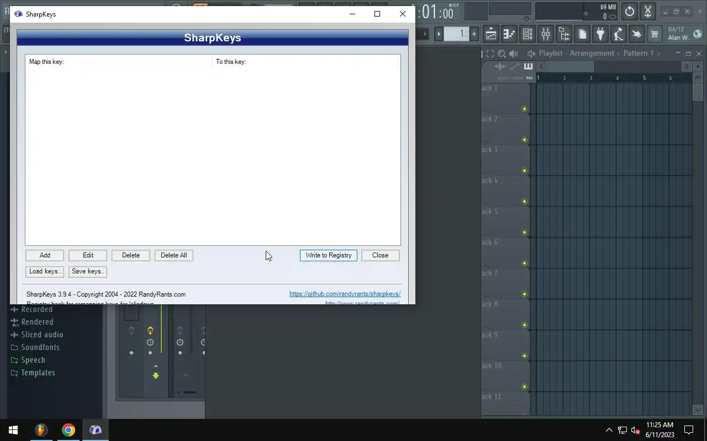
Task: Open the Windows notification center icon
Action: pos(689,430)
